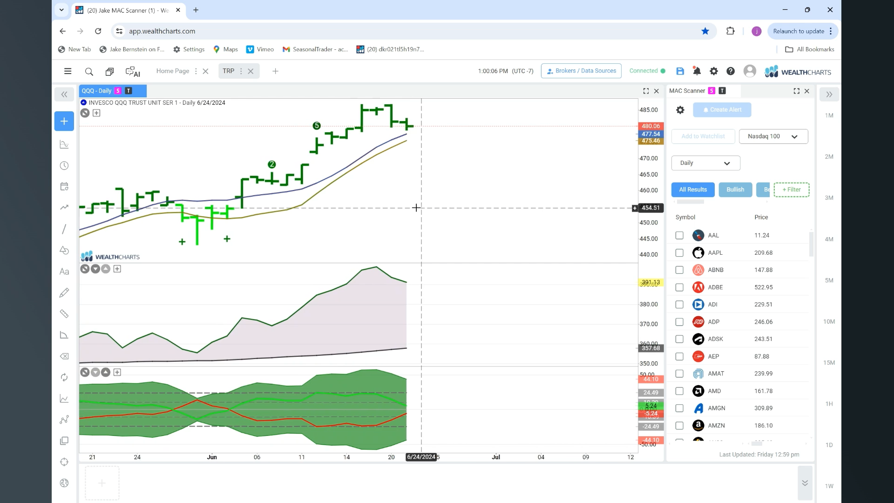Open browser extensions puzzle icon

(730, 31)
